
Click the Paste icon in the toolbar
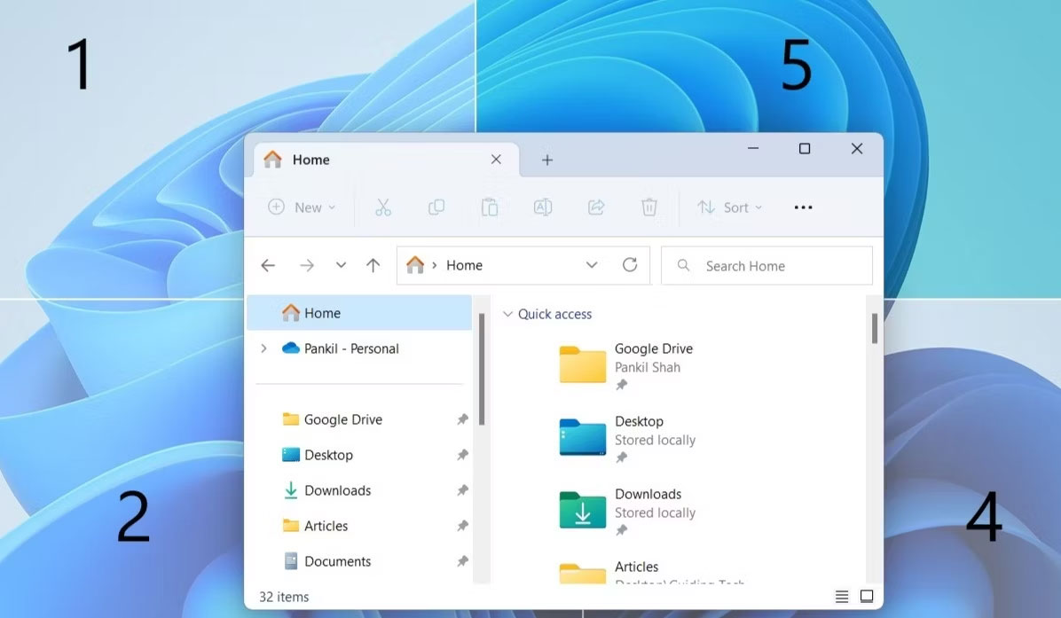click(490, 207)
